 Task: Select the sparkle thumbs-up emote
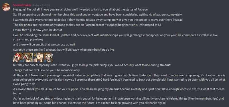tap(38, 58)
